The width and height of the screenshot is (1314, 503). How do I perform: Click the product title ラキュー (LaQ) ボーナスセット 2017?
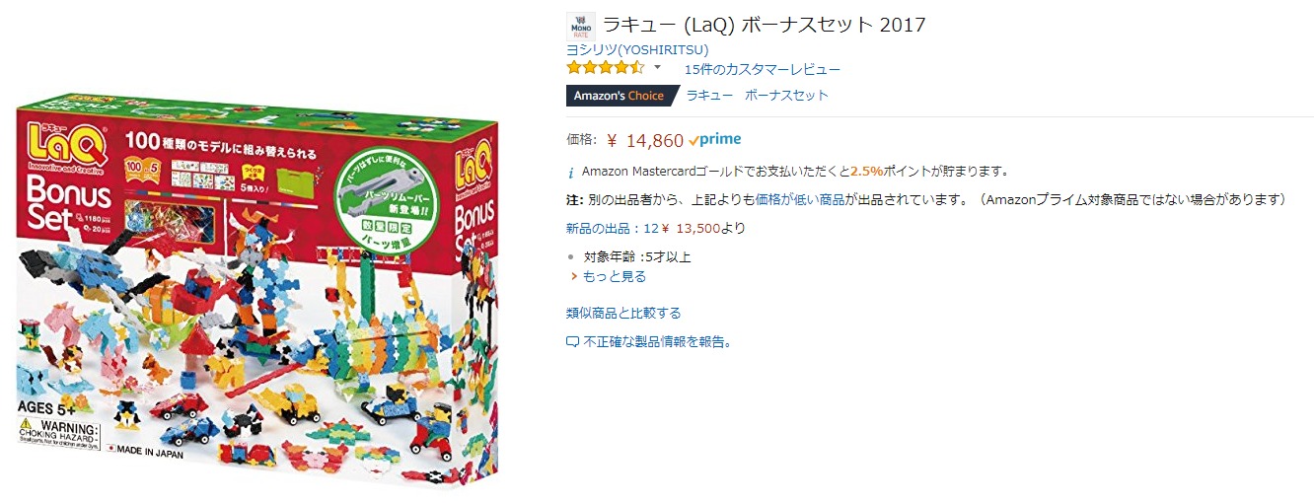(x=764, y=25)
